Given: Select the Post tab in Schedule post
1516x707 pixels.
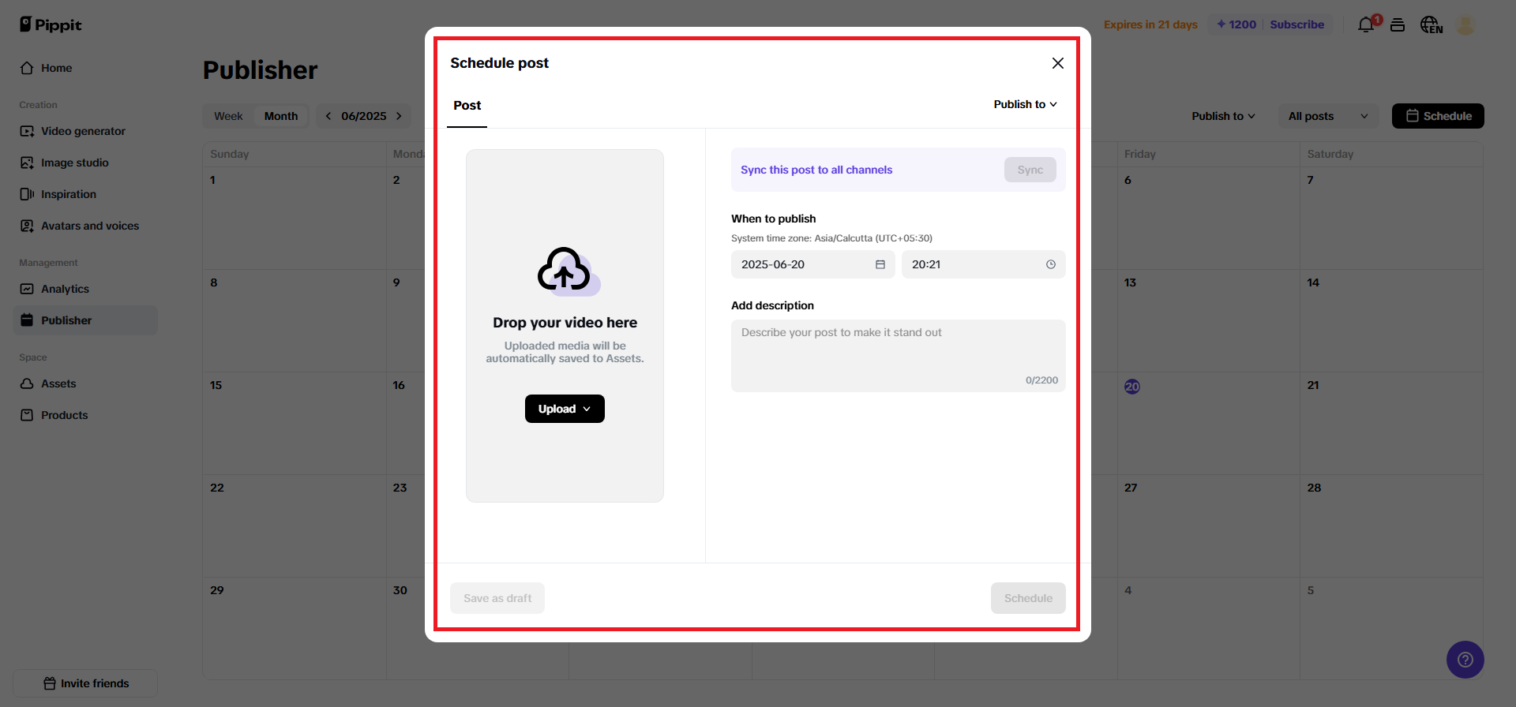Looking at the screenshot, I should coord(467,105).
